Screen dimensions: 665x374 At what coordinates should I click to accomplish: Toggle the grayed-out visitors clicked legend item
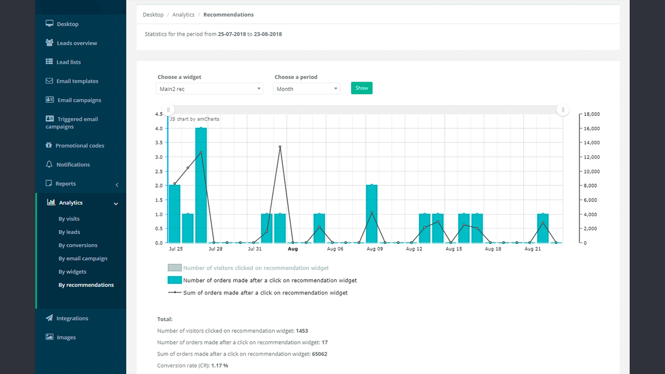pos(175,268)
